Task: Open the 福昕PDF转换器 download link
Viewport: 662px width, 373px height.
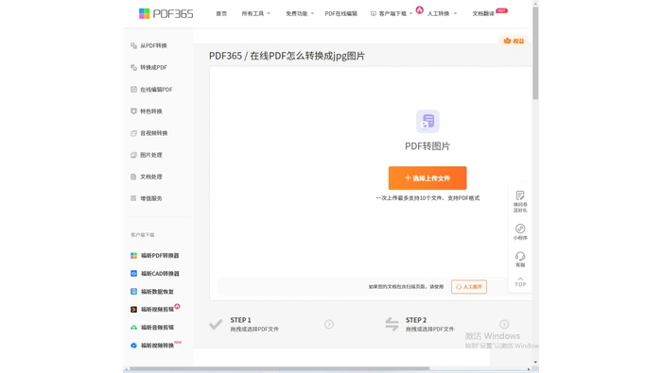Action: [160, 255]
